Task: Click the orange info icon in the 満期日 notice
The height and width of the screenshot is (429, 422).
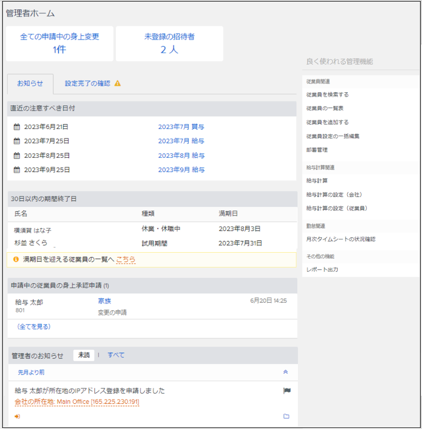Action: point(16,259)
